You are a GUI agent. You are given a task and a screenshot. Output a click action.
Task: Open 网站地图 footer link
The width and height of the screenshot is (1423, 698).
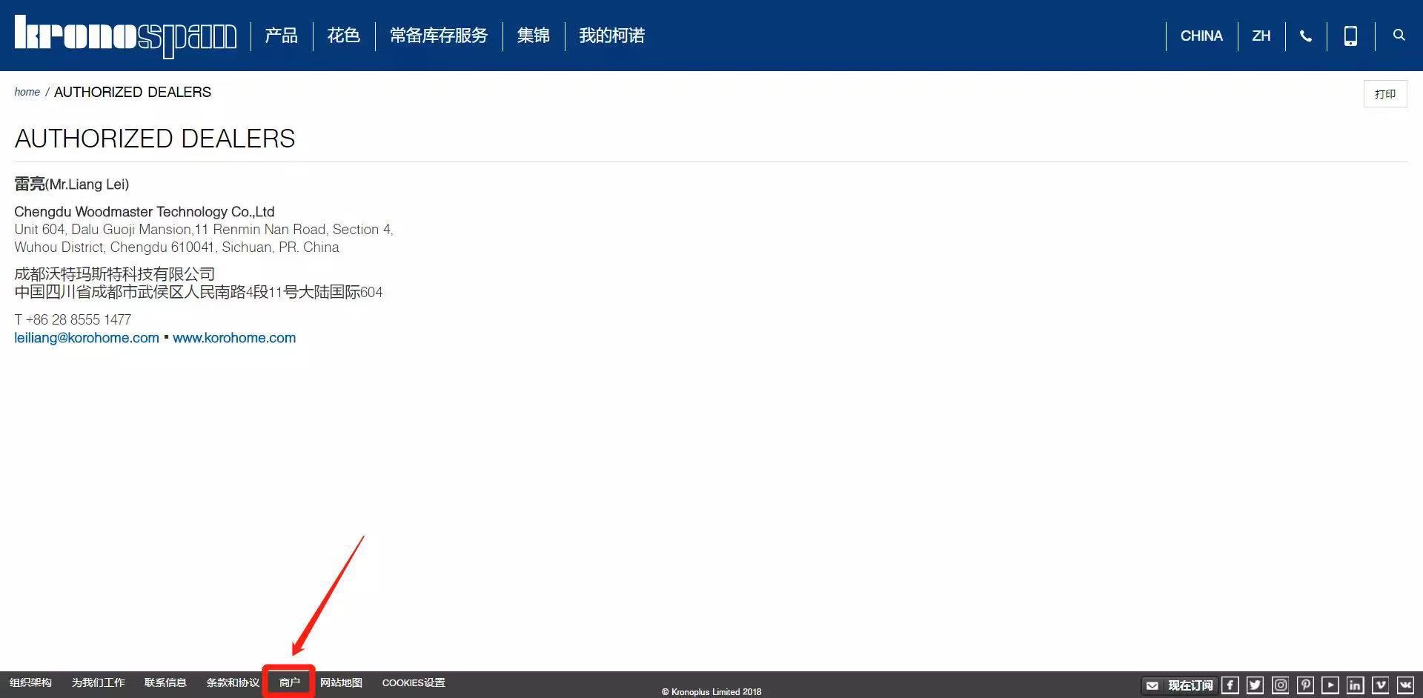341,682
